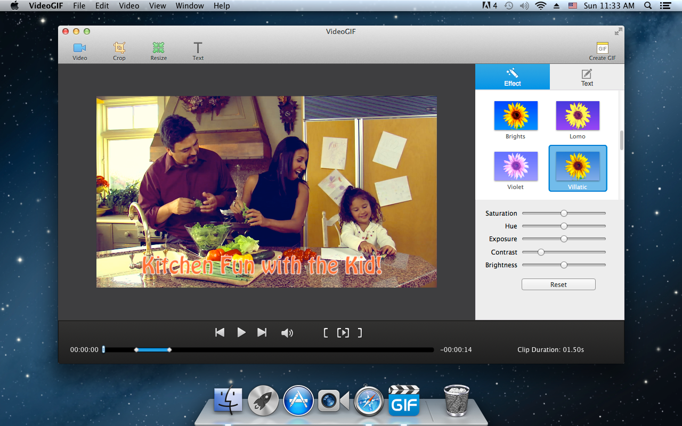Click the Create GIF icon
This screenshot has height=426, width=682.
pos(602,51)
